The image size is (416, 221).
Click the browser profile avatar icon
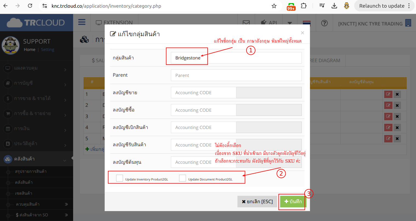[346, 6]
